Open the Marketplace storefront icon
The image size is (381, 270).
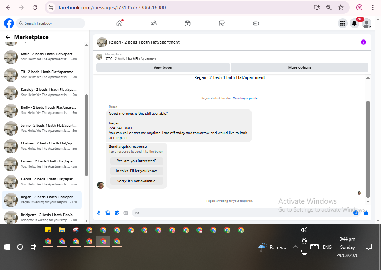click(222, 23)
